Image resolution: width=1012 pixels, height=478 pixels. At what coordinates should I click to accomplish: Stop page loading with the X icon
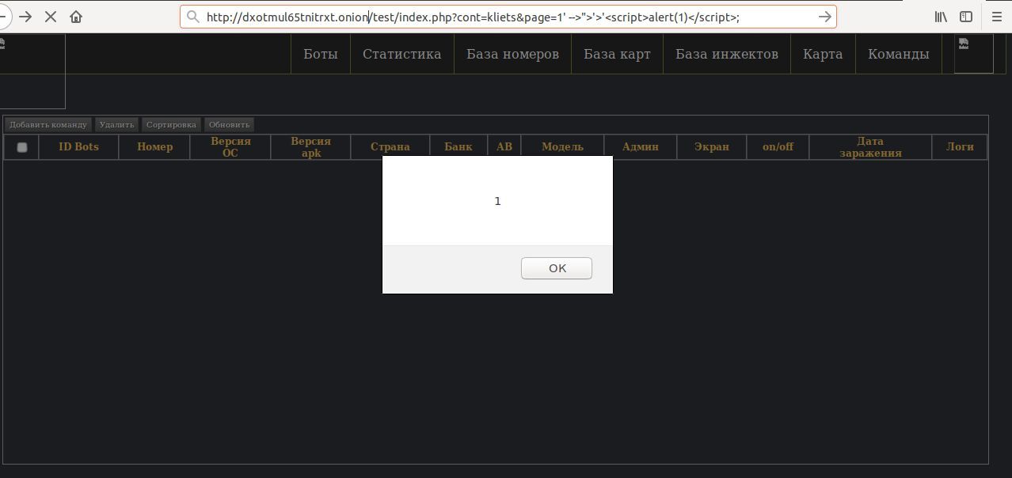pos(51,16)
